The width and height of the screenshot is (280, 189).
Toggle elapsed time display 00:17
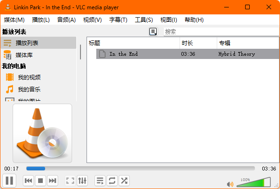[12, 169]
